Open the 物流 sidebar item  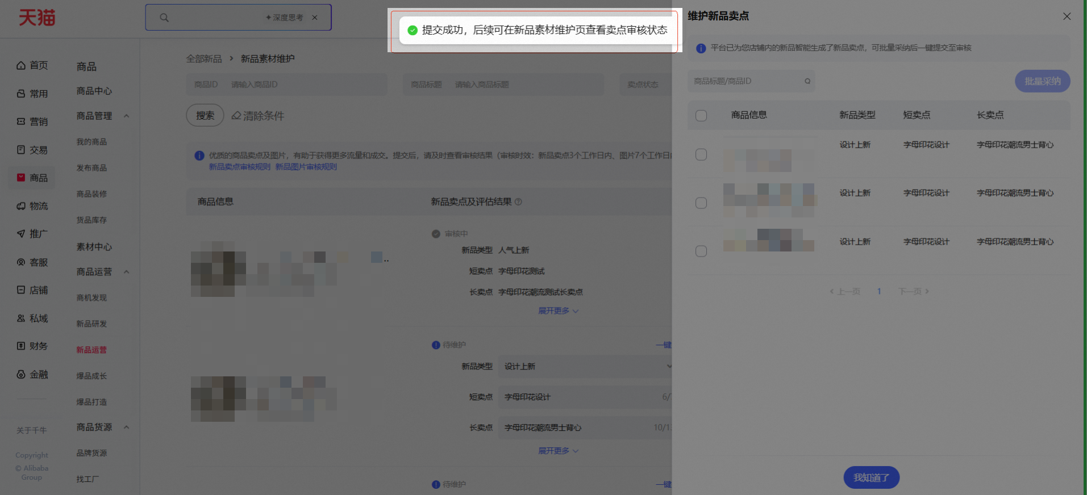click(32, 206)
